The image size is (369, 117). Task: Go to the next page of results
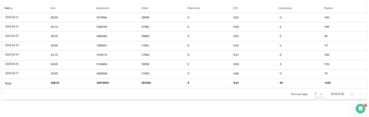point(361,94)
